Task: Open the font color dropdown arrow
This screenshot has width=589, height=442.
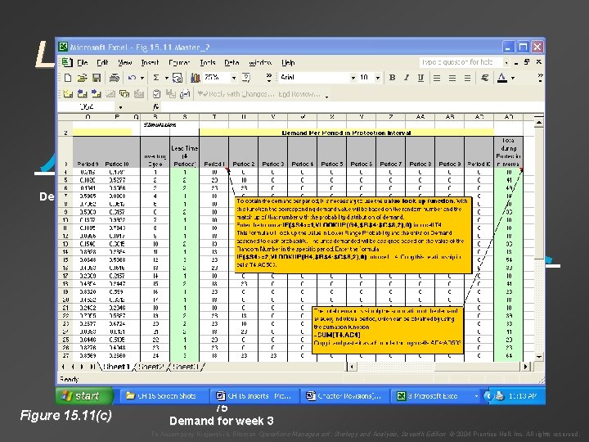Action: [513, 79]
